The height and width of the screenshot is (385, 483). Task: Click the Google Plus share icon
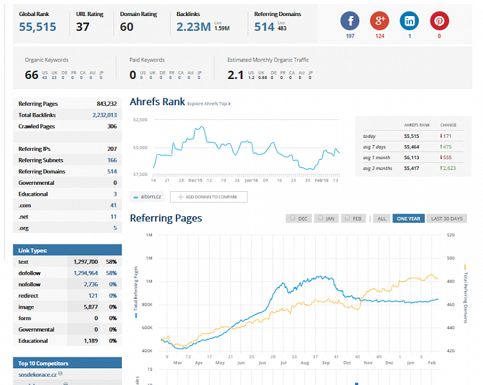tap(380, 21)
